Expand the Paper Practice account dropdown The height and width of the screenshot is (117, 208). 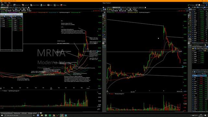107,3
